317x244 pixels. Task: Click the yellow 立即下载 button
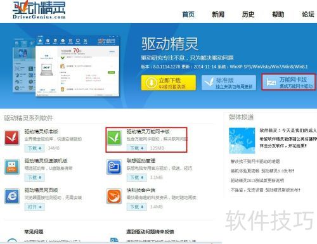coord(169,83)
